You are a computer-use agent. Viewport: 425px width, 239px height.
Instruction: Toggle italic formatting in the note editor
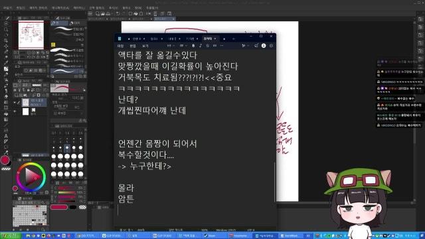click(201, 46)
